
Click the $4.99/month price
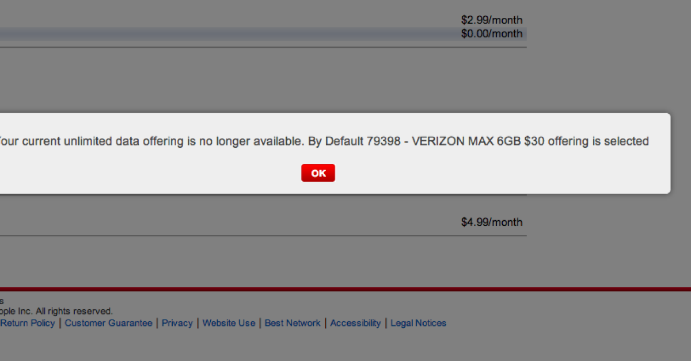(x=491, y=222)
